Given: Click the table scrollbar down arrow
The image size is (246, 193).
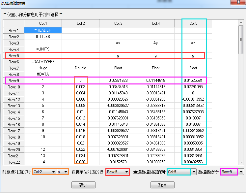Looking at the screenshot, I should tap(241, 162).
